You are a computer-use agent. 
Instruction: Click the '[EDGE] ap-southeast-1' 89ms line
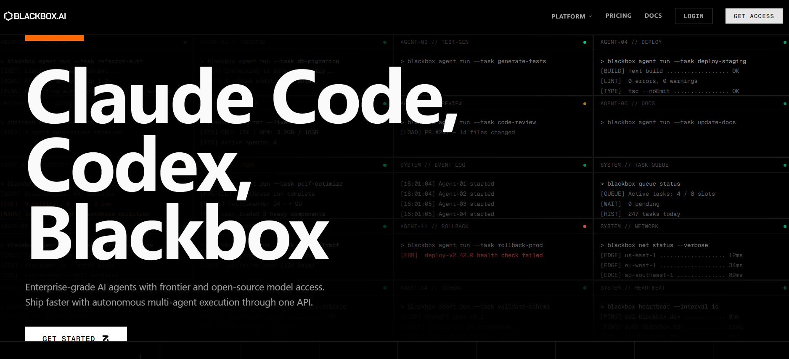671,275
